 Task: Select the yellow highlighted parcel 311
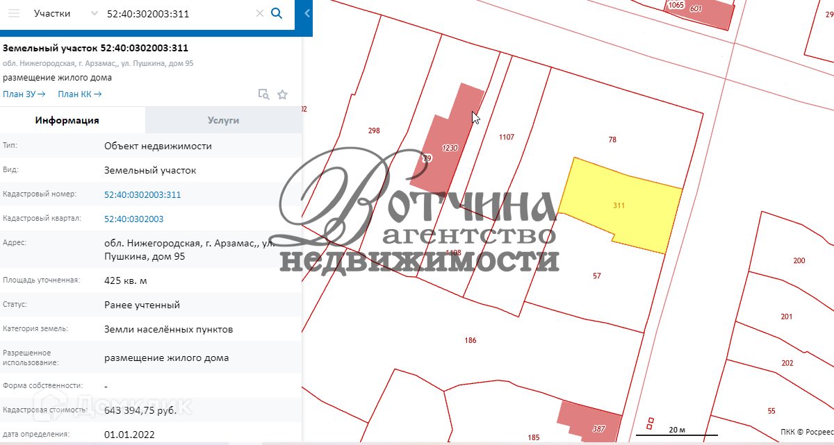click(619, 205)
